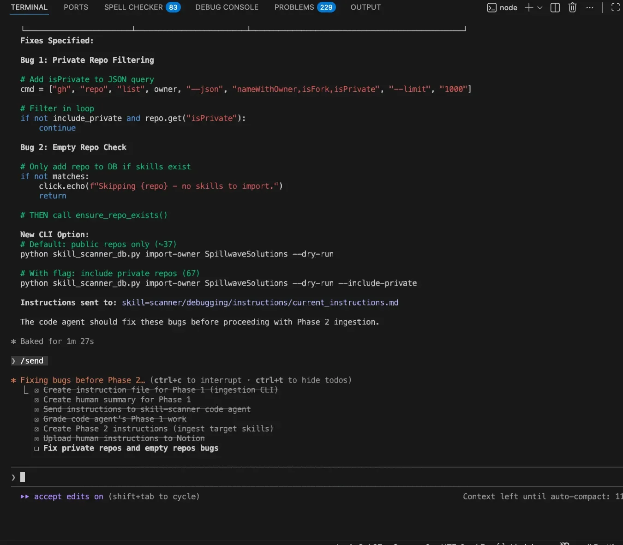623x545 pixels.
Task: Switch to the PORTS tab
Action: [x=76, y=7]
